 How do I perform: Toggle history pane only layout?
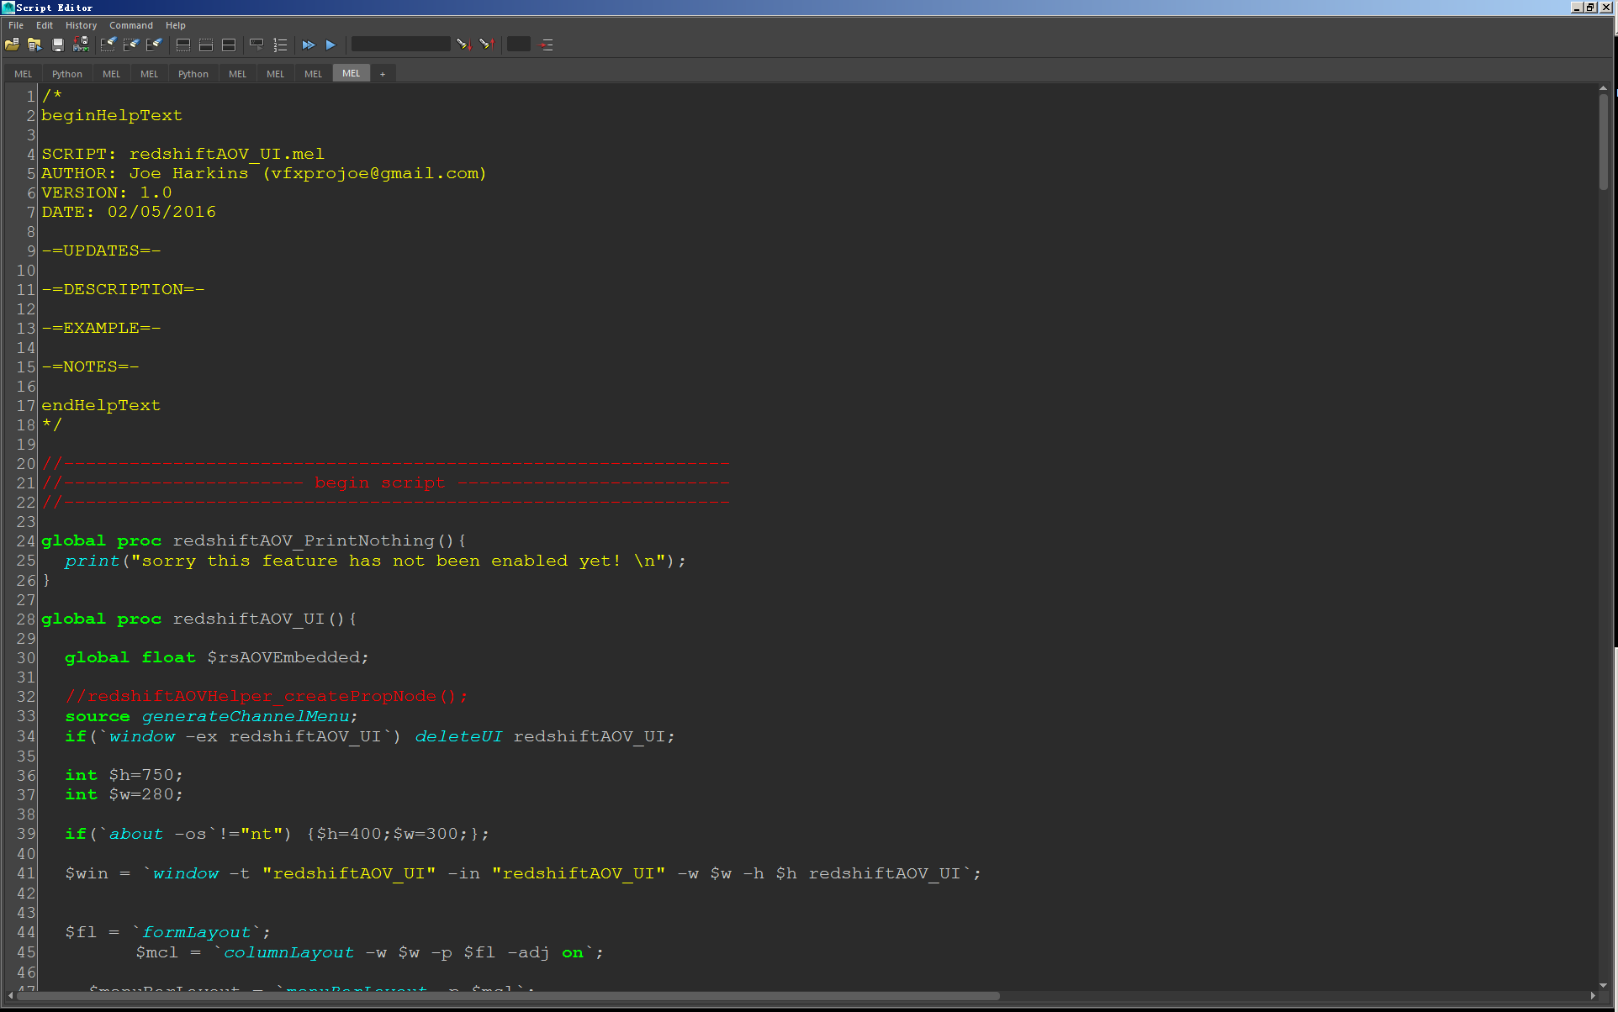(x=182, y=45)
